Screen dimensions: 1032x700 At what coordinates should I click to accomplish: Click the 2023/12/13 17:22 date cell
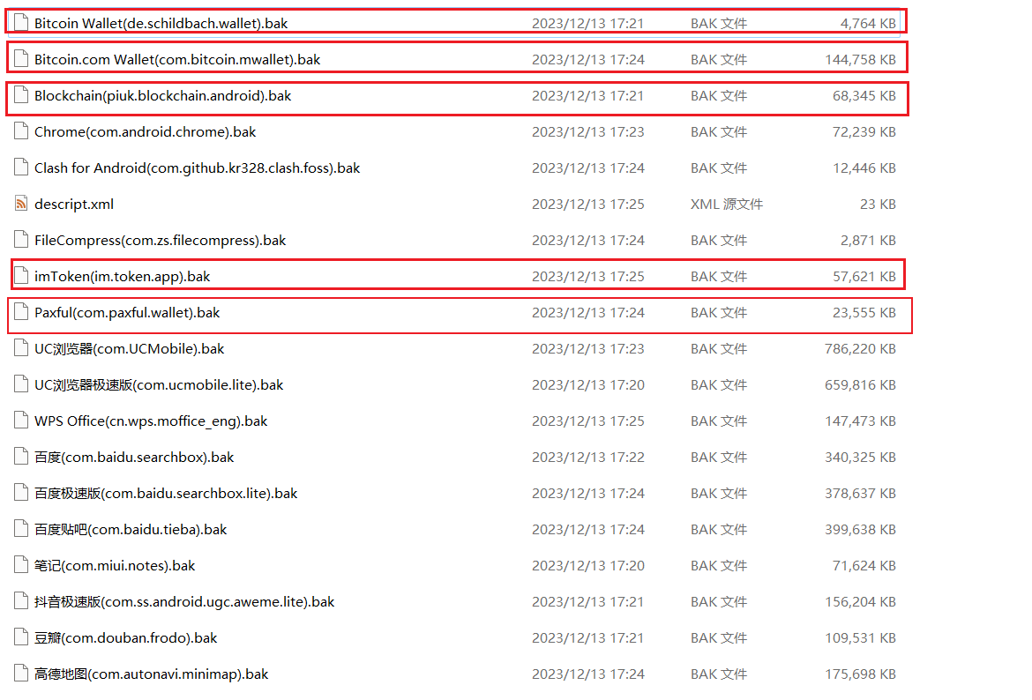[x=588, y=458]
